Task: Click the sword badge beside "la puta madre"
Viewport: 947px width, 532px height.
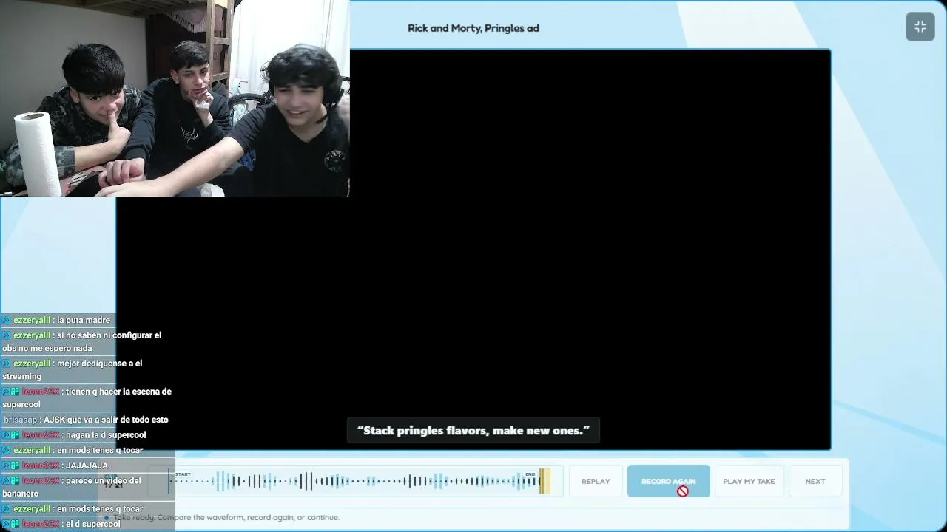Action: point(6,320)
